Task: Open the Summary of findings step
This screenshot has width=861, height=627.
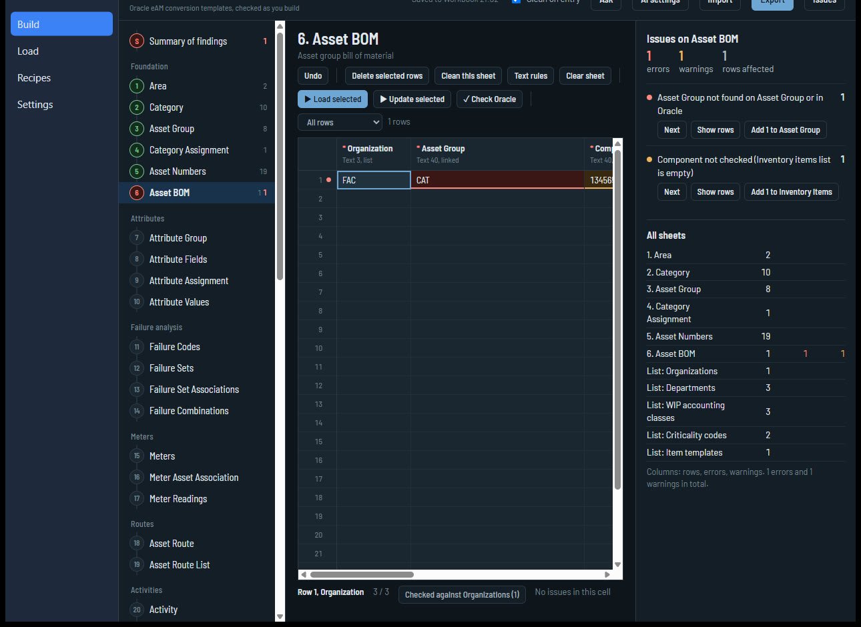Action: click(x=197, y=41)
